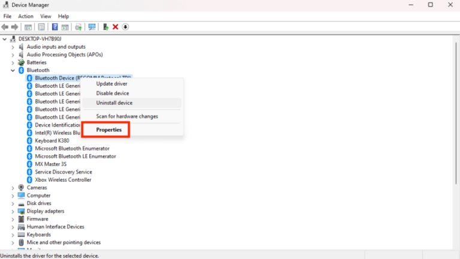Choose Update driver from context menu
The height and width of the screenshot is (259, 460).
(x=112, y=84)
